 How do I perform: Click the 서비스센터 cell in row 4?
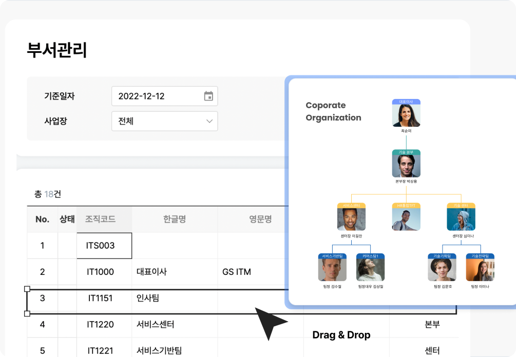tap(156, 324)
